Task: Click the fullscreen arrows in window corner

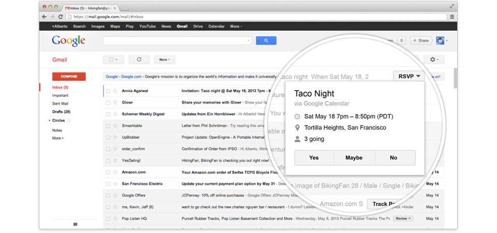Action: point(451,6)
